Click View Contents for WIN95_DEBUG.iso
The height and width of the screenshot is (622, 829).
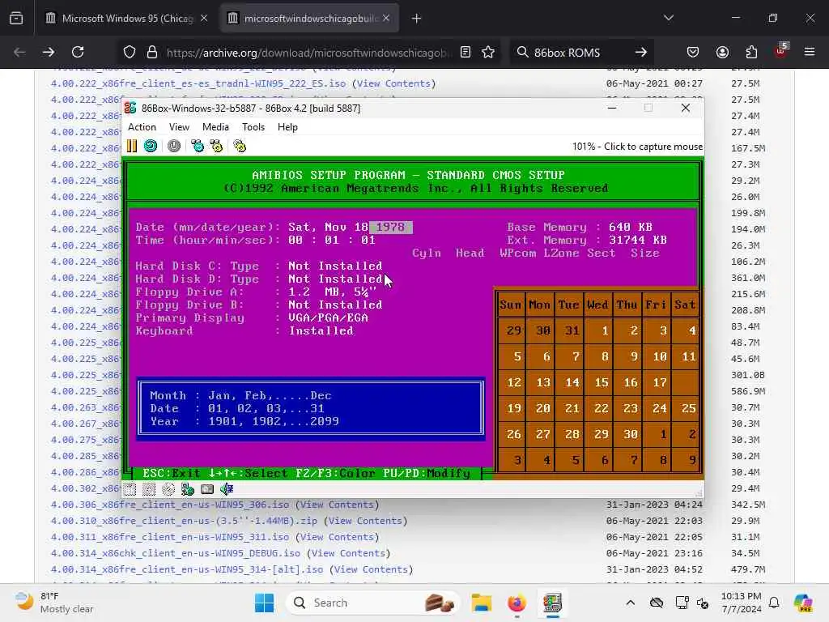point(349,553)
